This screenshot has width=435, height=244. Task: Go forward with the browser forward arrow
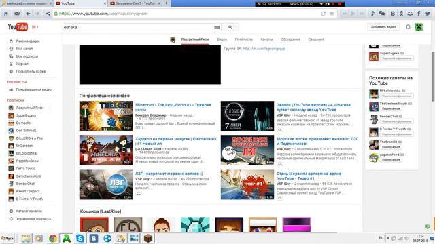click(x=37, y=14)
